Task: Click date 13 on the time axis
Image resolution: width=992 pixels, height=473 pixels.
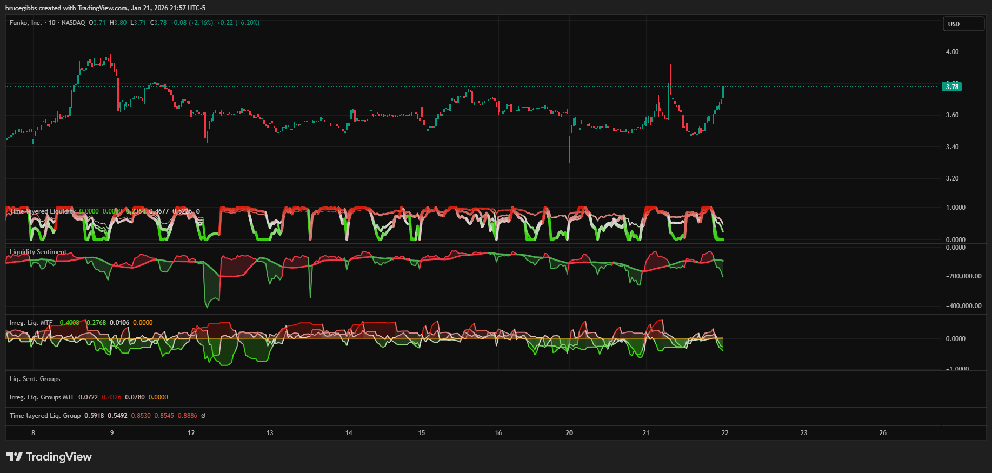Action: tap(270, 433)
